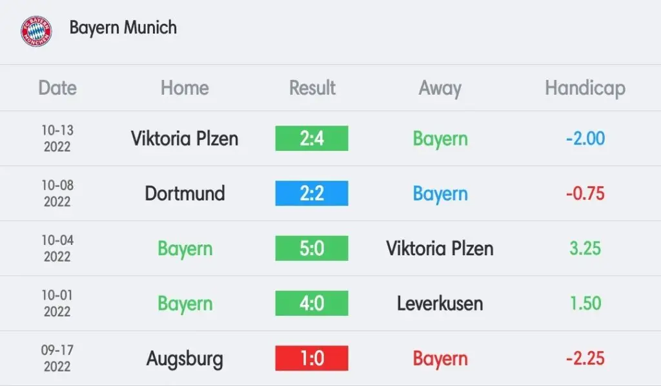Viewport: 661px width, 386px height.
Task: Click the Dortmund team name
Action: pos(185,193)
